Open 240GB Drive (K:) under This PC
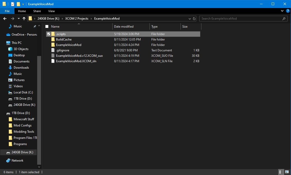 pos(22,105)
